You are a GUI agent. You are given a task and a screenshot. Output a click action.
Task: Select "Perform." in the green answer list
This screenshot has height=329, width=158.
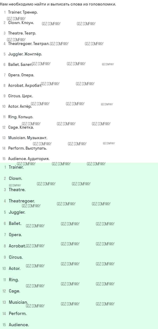[17, 313]
